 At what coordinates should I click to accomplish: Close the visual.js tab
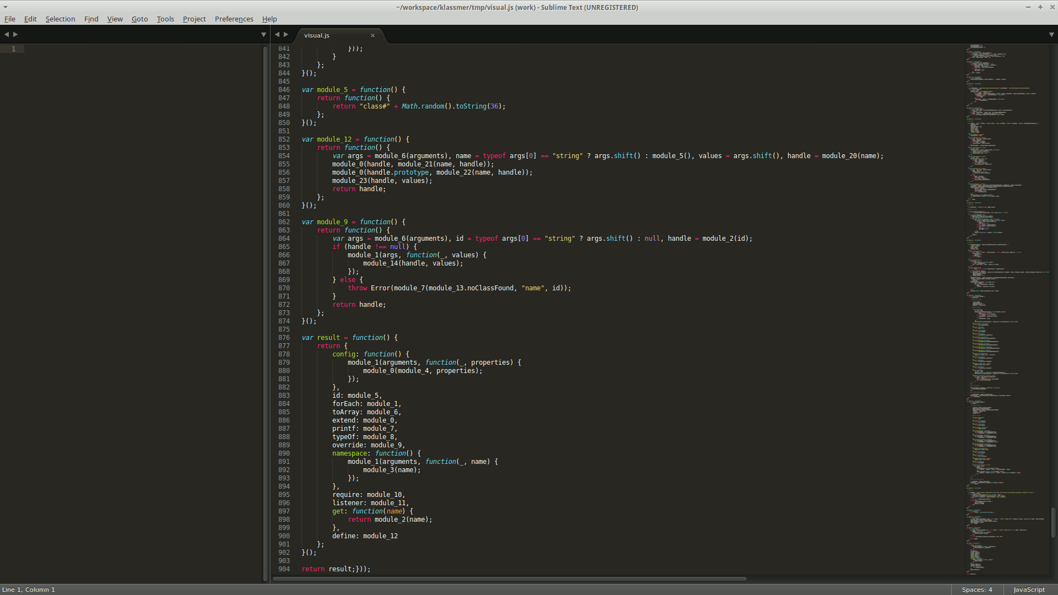(373, 35)
